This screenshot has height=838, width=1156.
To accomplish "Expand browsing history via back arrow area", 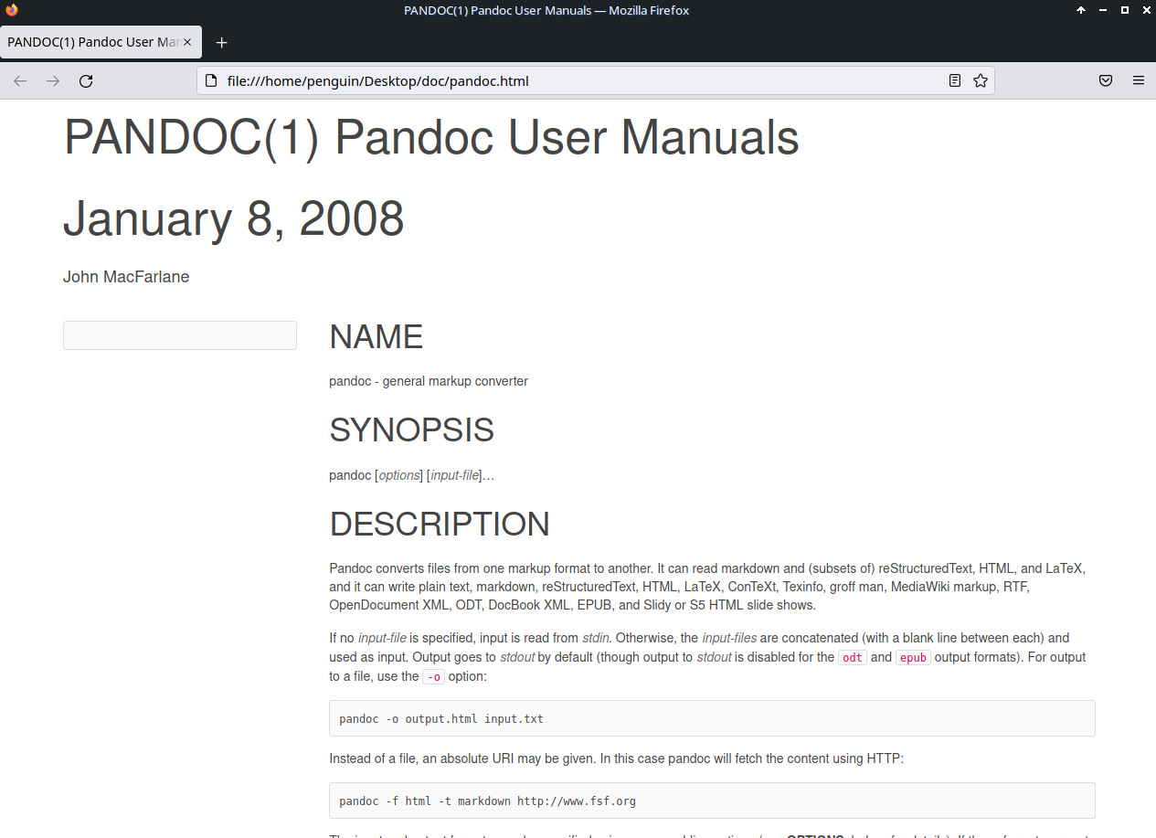I will click(19, 80).
